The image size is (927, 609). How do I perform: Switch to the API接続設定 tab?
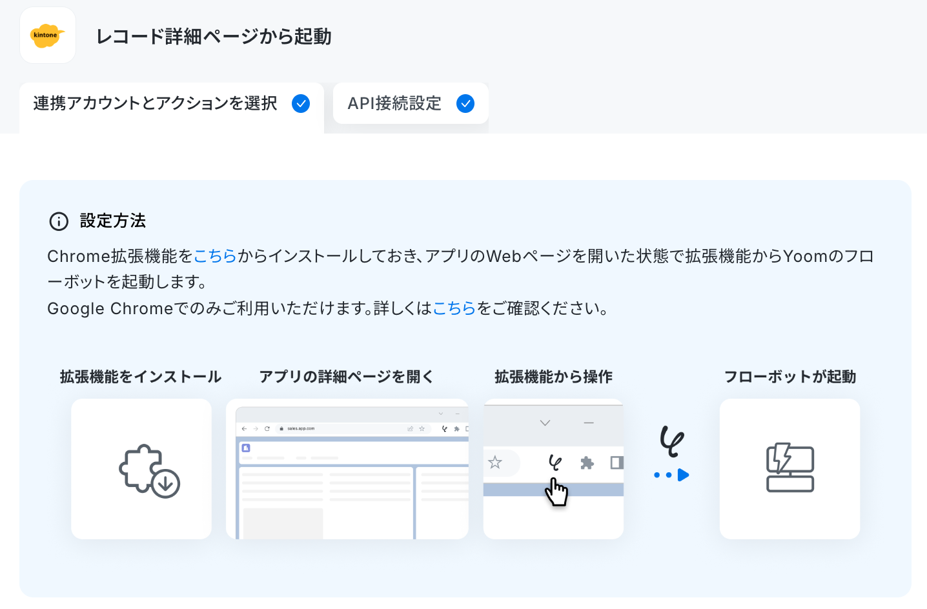411,103
